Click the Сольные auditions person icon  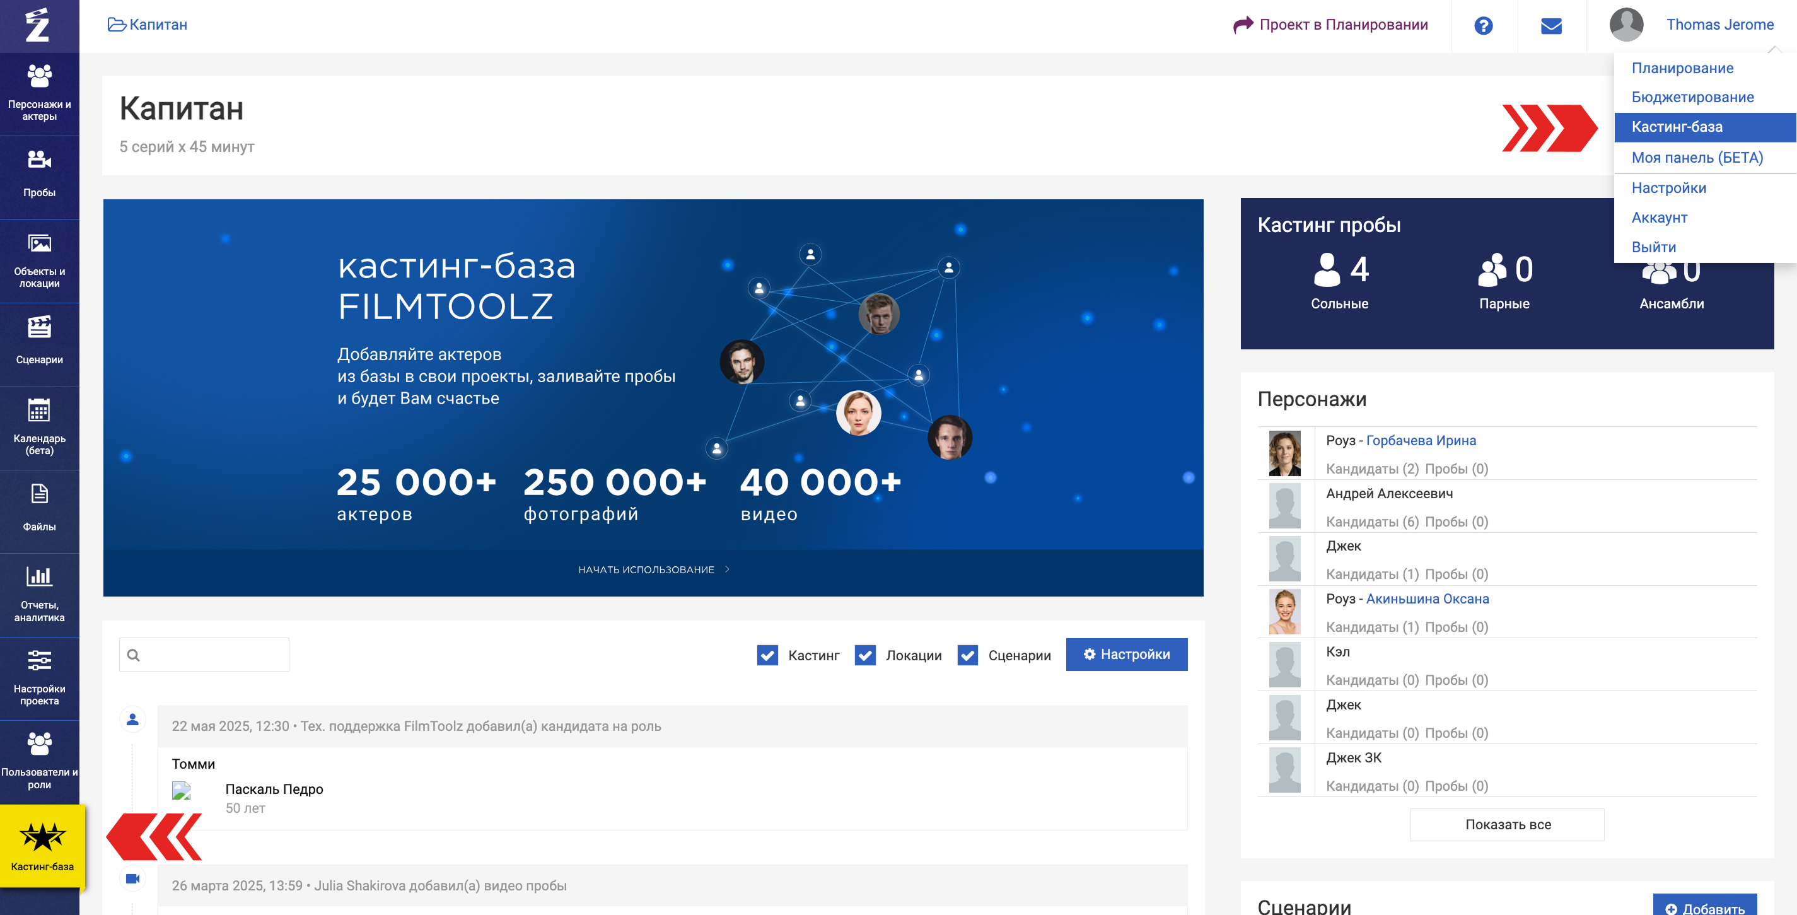click(x=1327, y=269)
